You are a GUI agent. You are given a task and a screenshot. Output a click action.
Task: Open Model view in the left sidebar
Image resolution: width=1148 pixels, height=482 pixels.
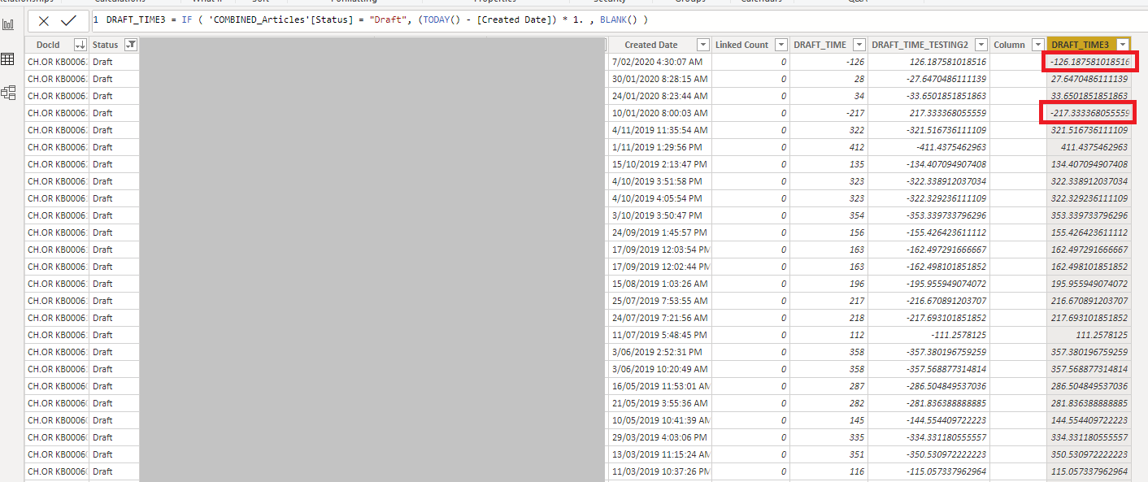click(x=8, y=93)
